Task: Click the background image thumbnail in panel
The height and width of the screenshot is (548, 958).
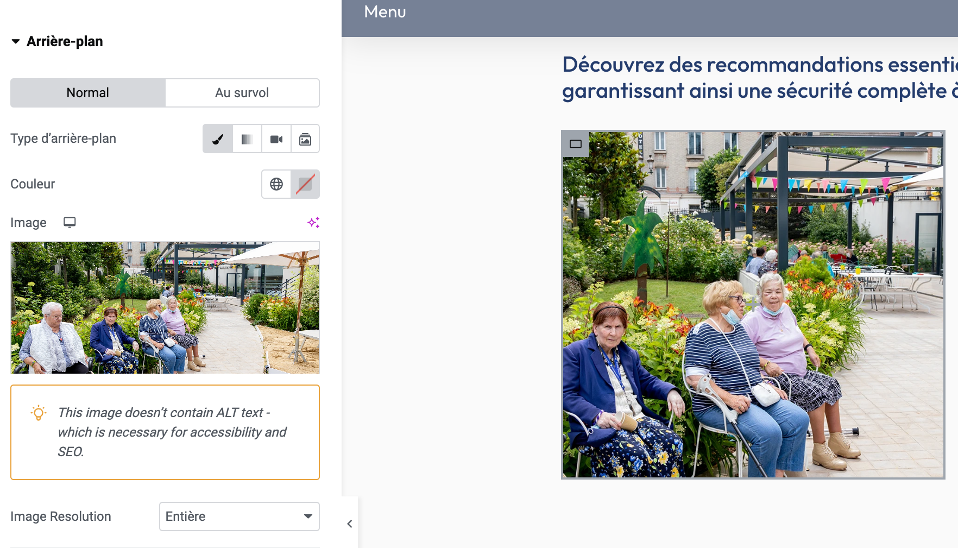Action: [x=165, y=307]
